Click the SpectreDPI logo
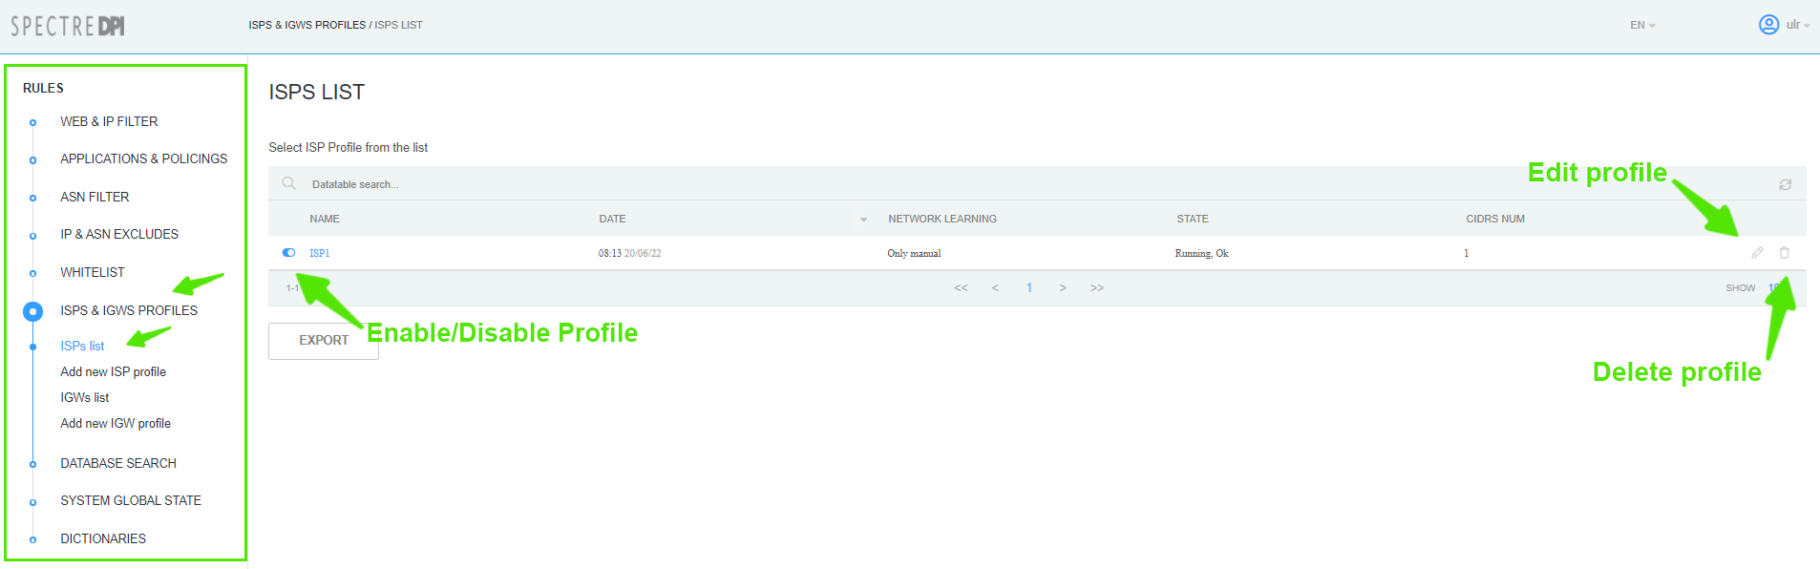This screenshot has height=569, width=1820. [68, 26]
